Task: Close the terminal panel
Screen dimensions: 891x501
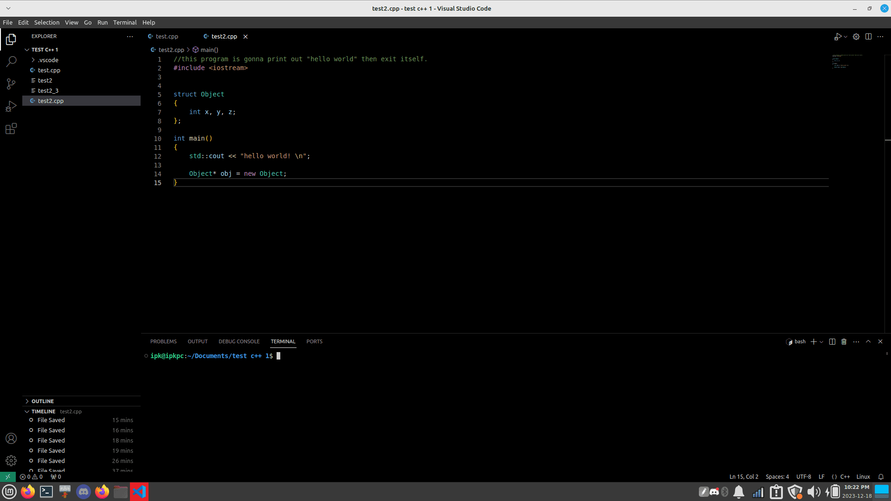Action: click(x=880, y=342)
